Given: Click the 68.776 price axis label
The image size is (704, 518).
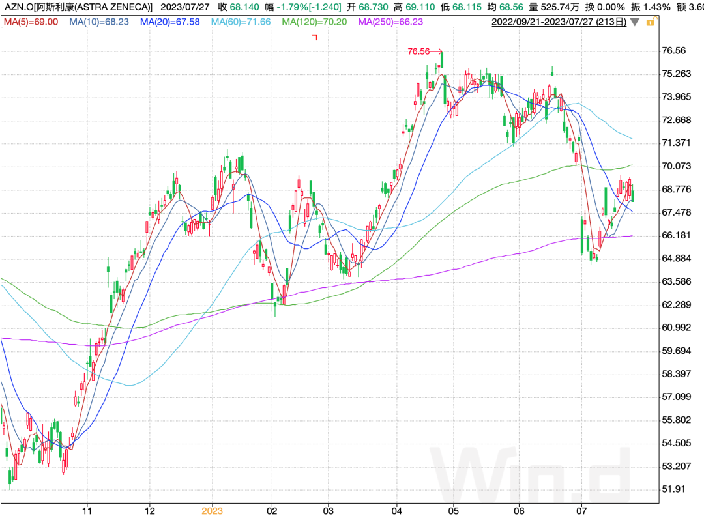Looking at the screenshot, I should [677, 190].
